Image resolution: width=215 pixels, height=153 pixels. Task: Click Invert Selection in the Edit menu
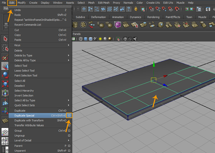pyautogui.click(x=24, y=96)
